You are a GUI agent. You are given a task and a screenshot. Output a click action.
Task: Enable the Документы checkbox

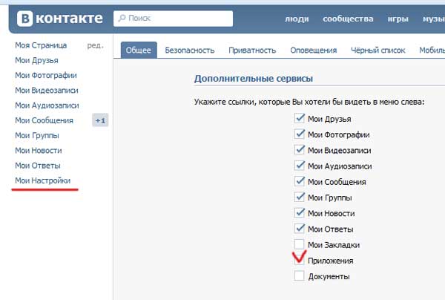click(x=300, y=276)
